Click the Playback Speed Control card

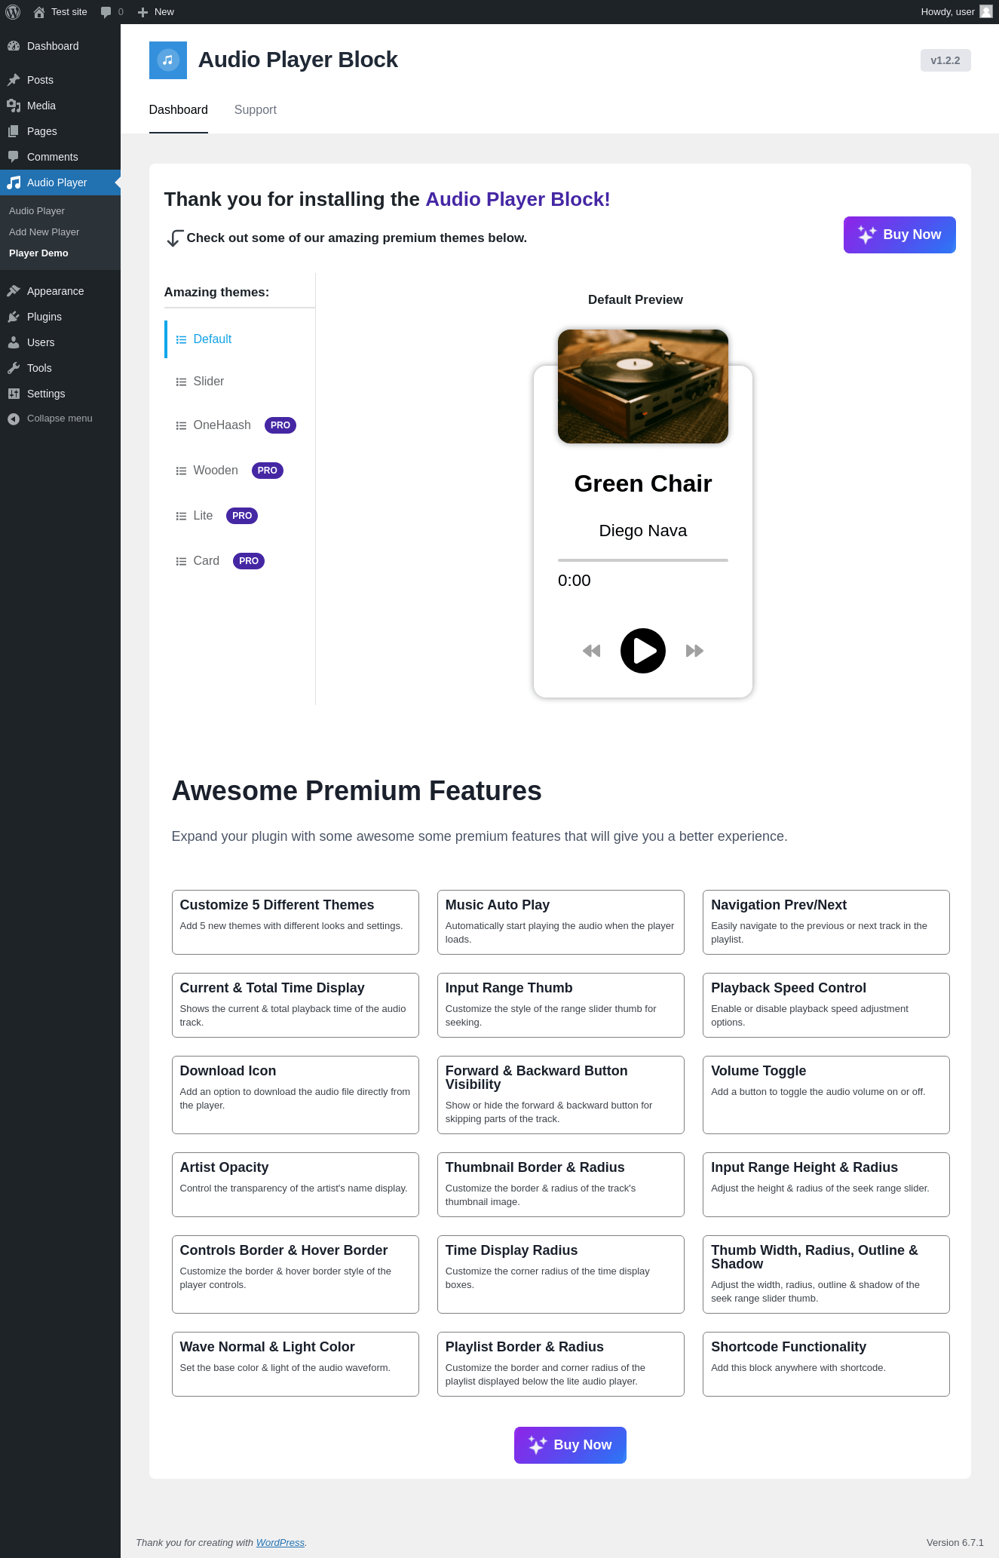coord(826,1005)
